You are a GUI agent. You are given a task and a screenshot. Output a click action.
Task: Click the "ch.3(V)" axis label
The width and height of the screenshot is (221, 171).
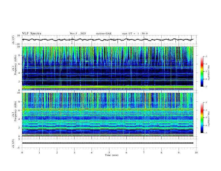click(x=13, y=143)
